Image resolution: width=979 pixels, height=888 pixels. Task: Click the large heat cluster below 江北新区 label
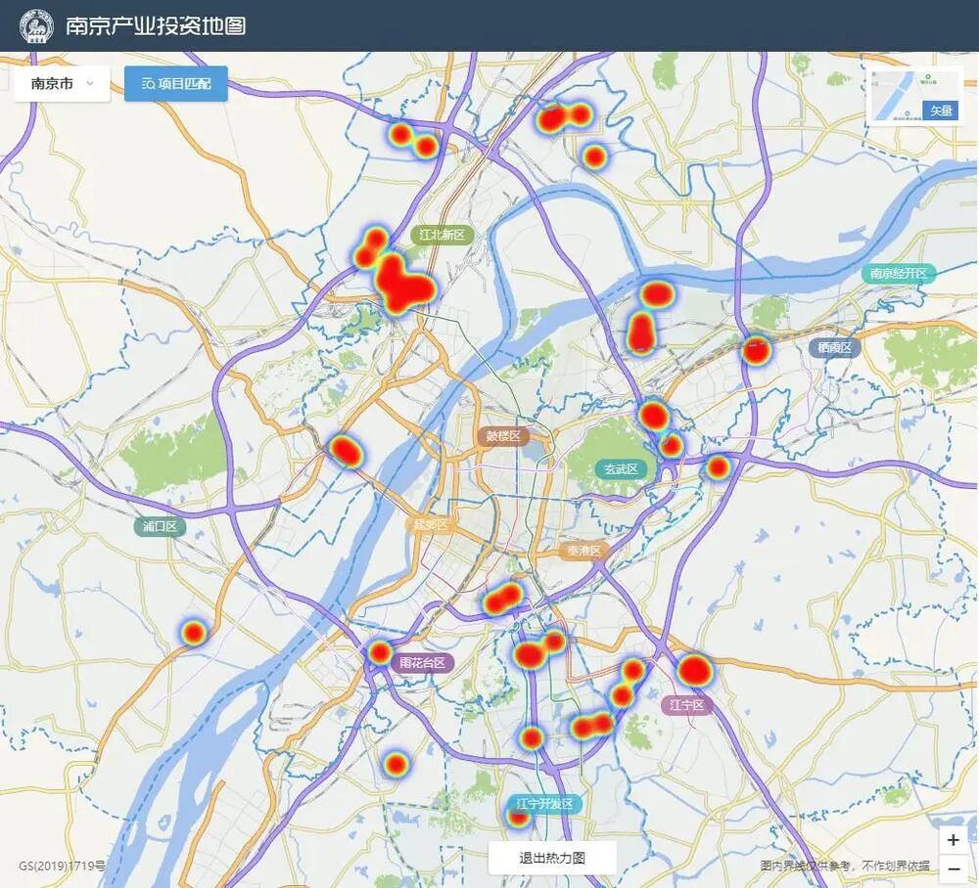click(x=402, y=284)
